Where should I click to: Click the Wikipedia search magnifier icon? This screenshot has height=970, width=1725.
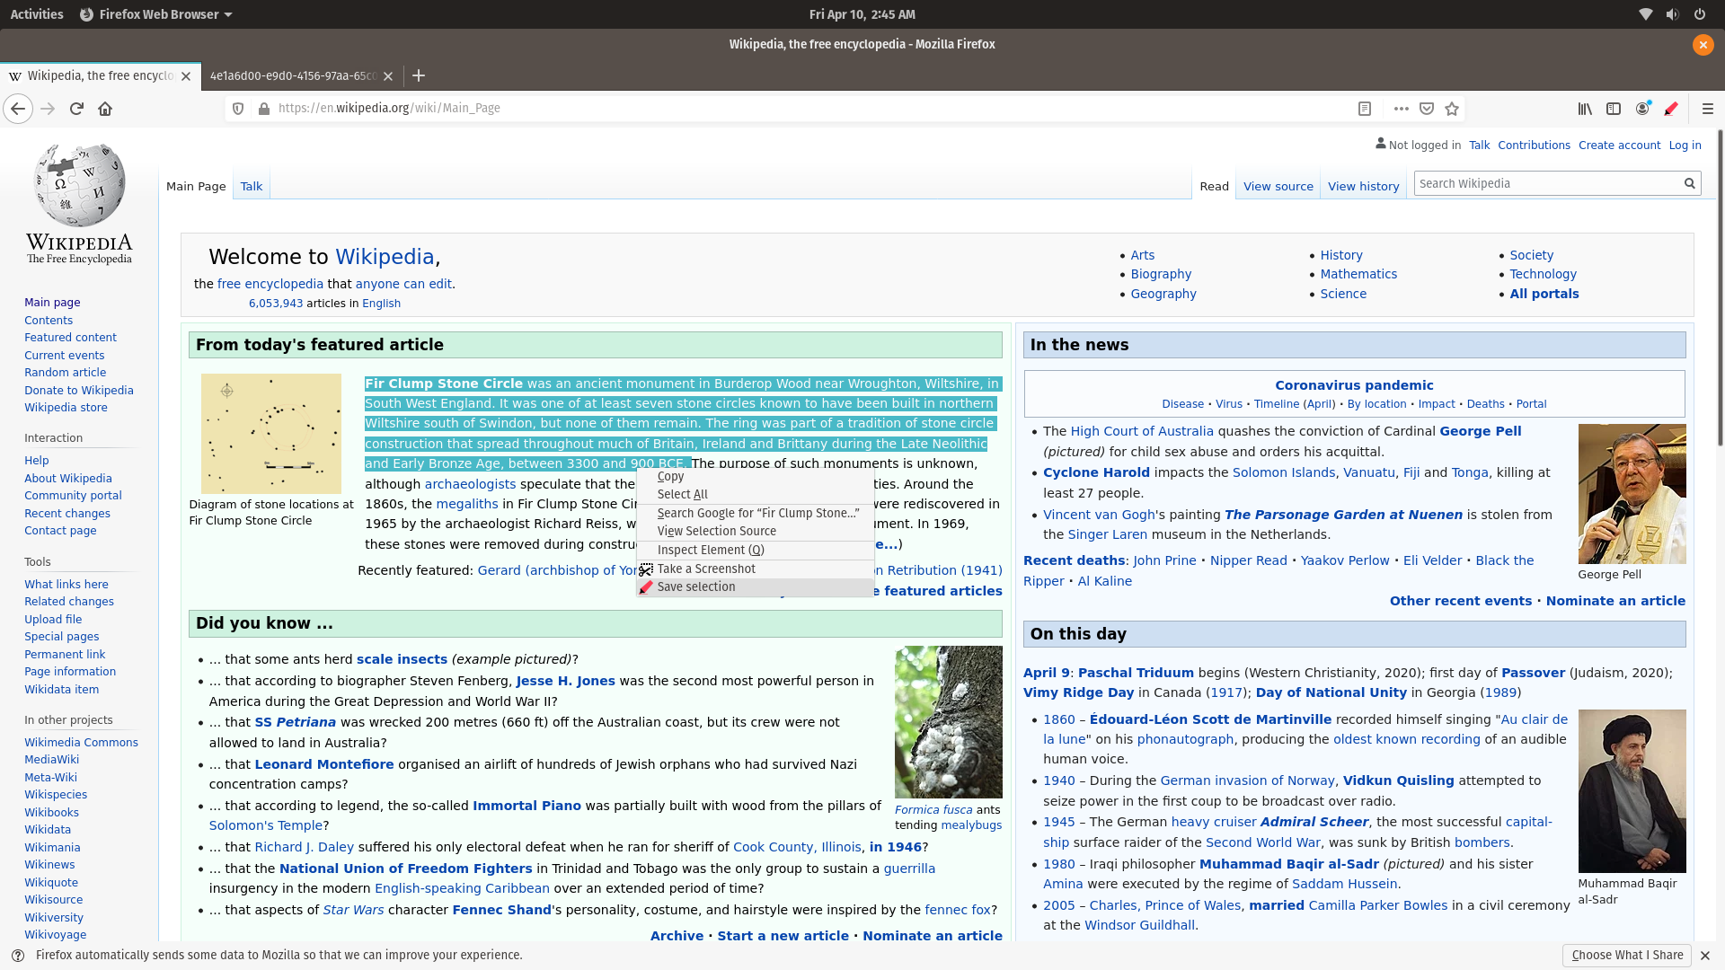coord(1689,183)
